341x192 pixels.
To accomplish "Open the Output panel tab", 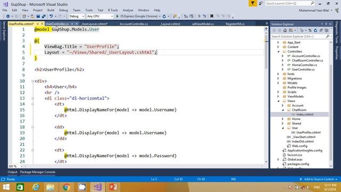I will pyautogui.click(x=12, y=172).
